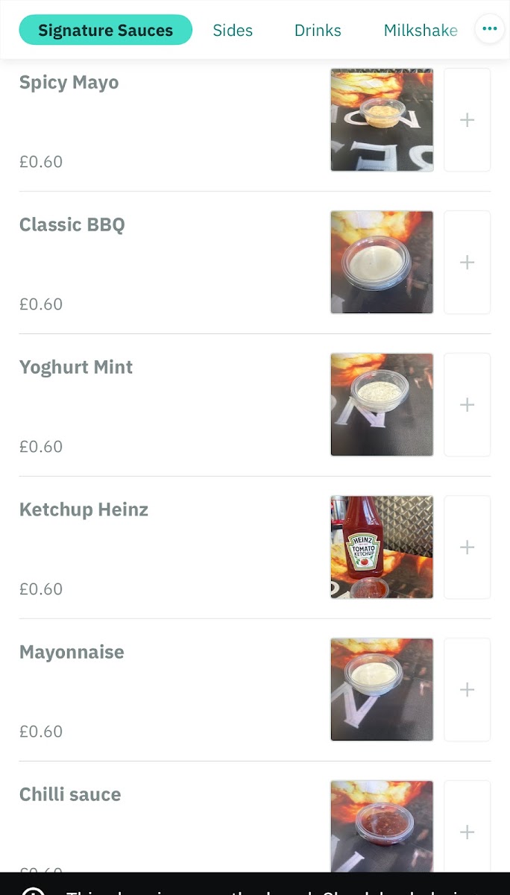View the Classic BBQ photo
Viewport: 510px width, 895px height.
(x=382, y=263)
